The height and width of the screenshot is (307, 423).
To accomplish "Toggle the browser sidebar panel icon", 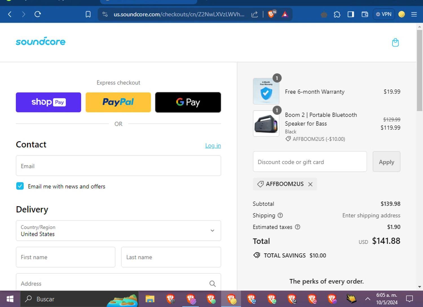I will [351, 14].
